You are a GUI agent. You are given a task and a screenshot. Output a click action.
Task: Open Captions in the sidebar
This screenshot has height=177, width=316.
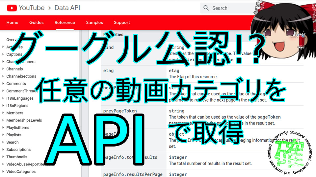click(x=14, y=54)
